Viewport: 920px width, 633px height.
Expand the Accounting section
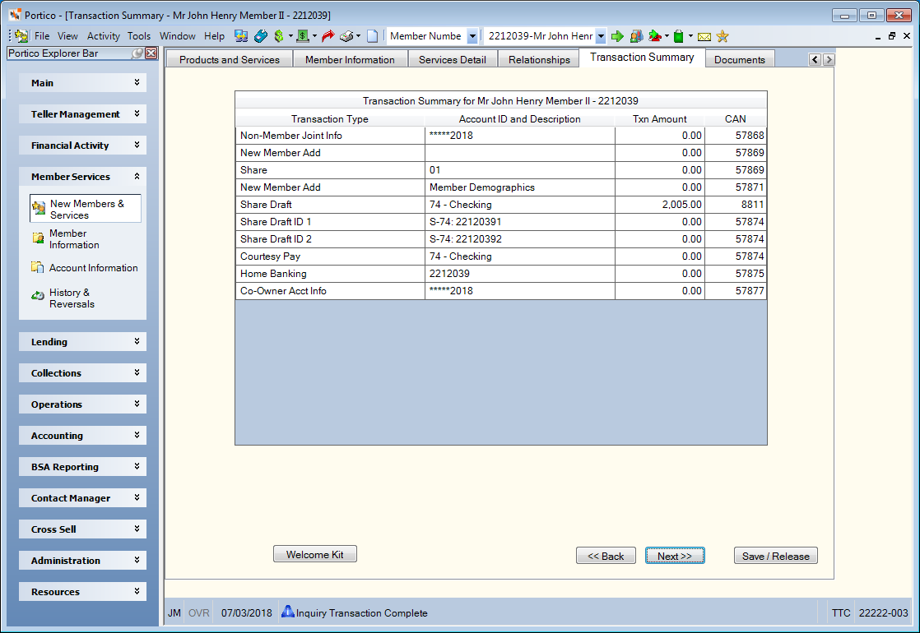83,436
